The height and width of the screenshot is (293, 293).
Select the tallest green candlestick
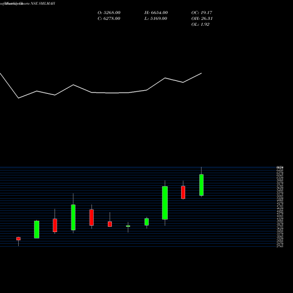tap(165, 203)
